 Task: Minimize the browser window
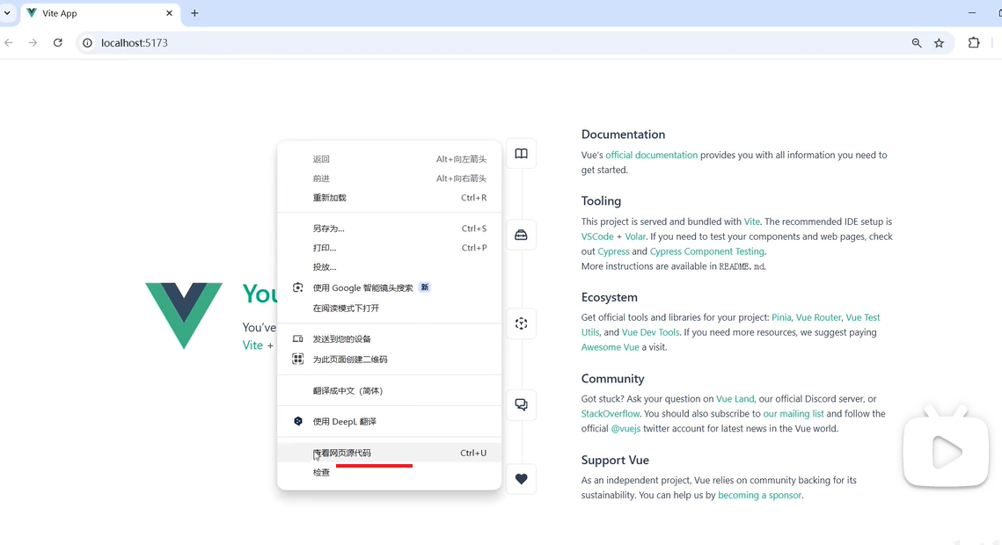(x=972, y=13)
